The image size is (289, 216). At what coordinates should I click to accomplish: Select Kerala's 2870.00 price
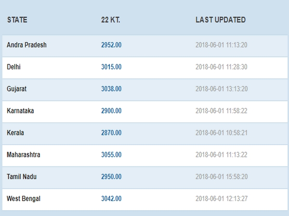(x=111, y=133)
